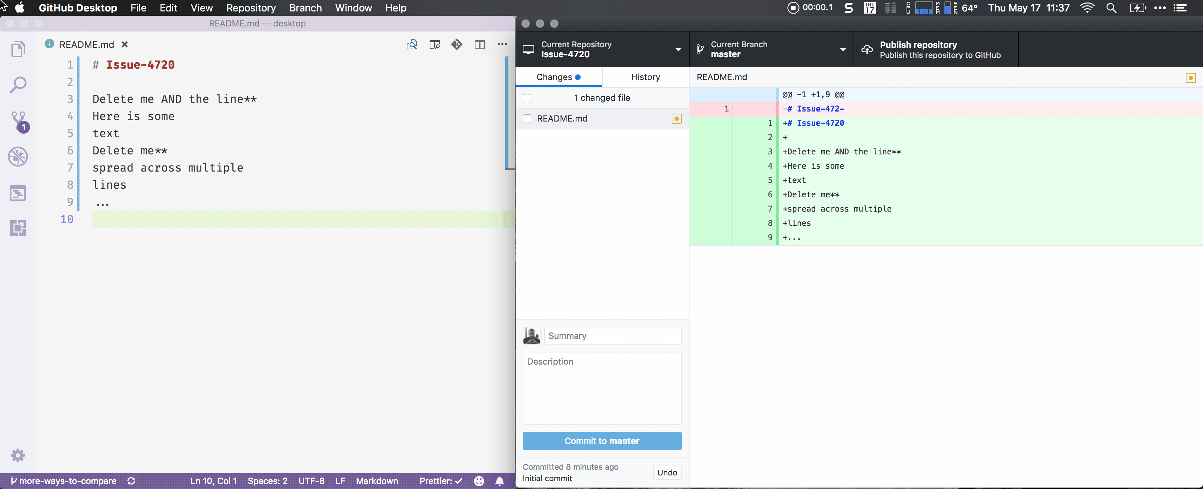The image size is (1203, 489).
Task: Open the Repository menu
Action: 251,8
